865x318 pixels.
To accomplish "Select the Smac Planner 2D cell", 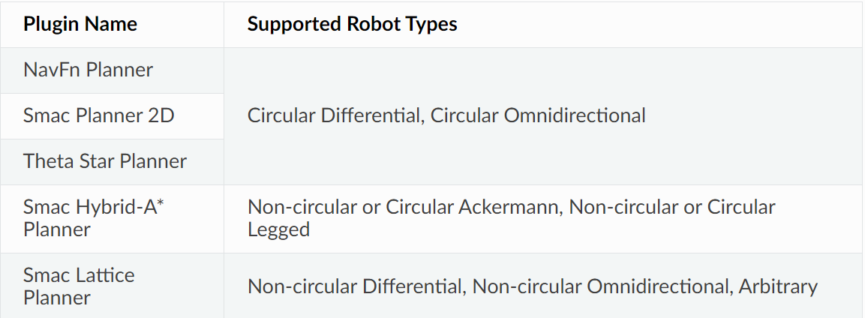I will pos(98,116).
